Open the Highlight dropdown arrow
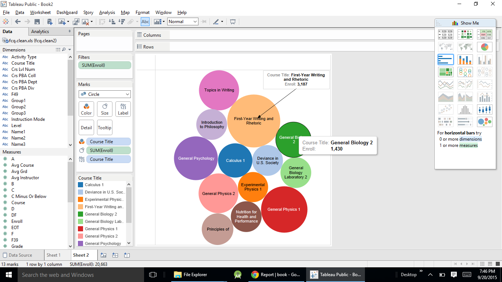 222,22
